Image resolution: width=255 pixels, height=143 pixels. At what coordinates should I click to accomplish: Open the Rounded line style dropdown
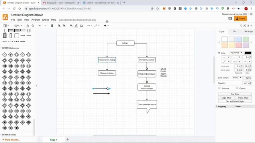tap(236, 53)
